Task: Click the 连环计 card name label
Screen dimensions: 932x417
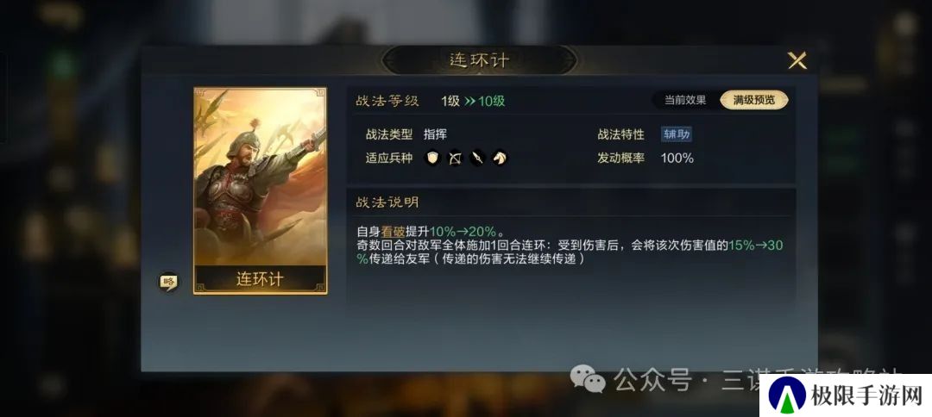Action: 261,279
